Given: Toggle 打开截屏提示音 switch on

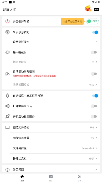Looking at the screenshot, I should tap(94, 106).
